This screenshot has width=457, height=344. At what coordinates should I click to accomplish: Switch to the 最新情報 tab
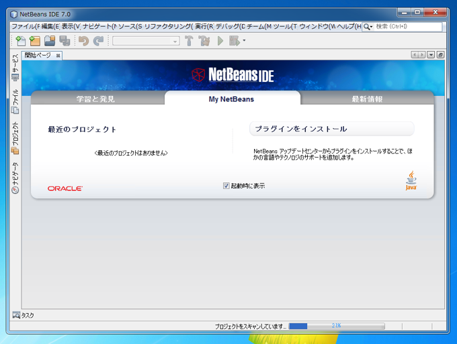(367, 99)
